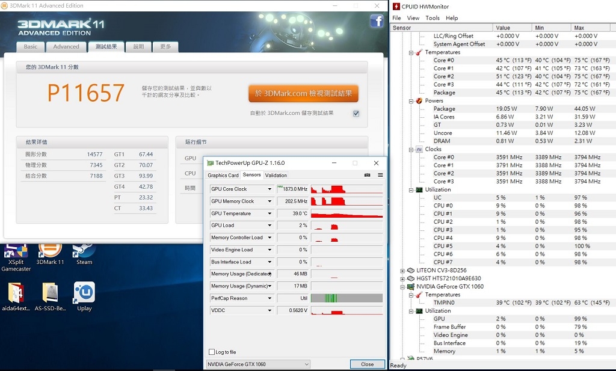
Task: Open PerfCap Reason dropdown
Action: (x=269, y=298)
